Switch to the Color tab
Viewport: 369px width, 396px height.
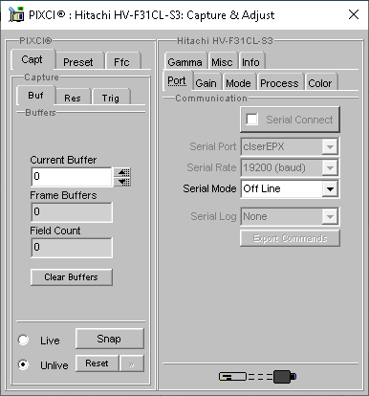point(320,83)
